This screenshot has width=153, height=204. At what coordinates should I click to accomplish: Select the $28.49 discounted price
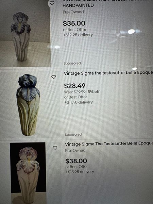click(75, 86)
